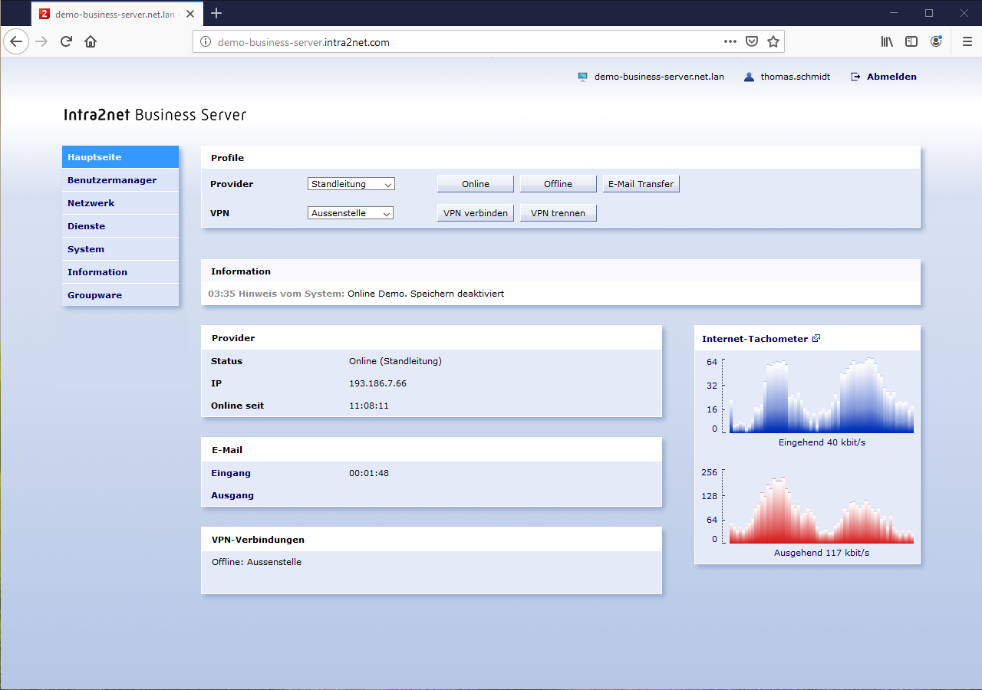The image size is (982, 690).
Task: Open the site information icon in the address bar
Action: [206, 42]
